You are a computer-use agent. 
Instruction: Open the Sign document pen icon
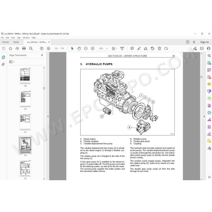146,48
